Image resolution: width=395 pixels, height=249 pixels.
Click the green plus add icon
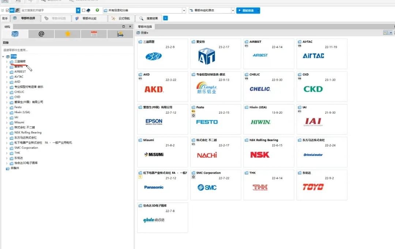(x=97, y=10)
